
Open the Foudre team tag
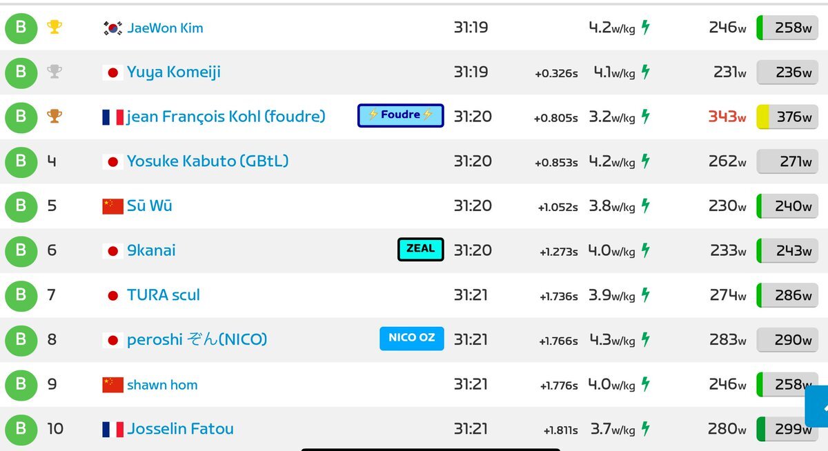click(401, 116)
